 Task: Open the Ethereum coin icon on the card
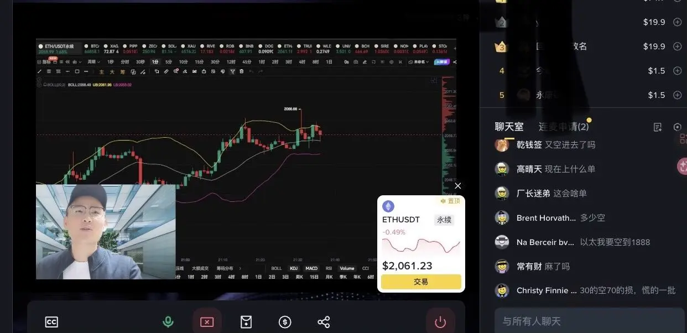tap(388, 206)
